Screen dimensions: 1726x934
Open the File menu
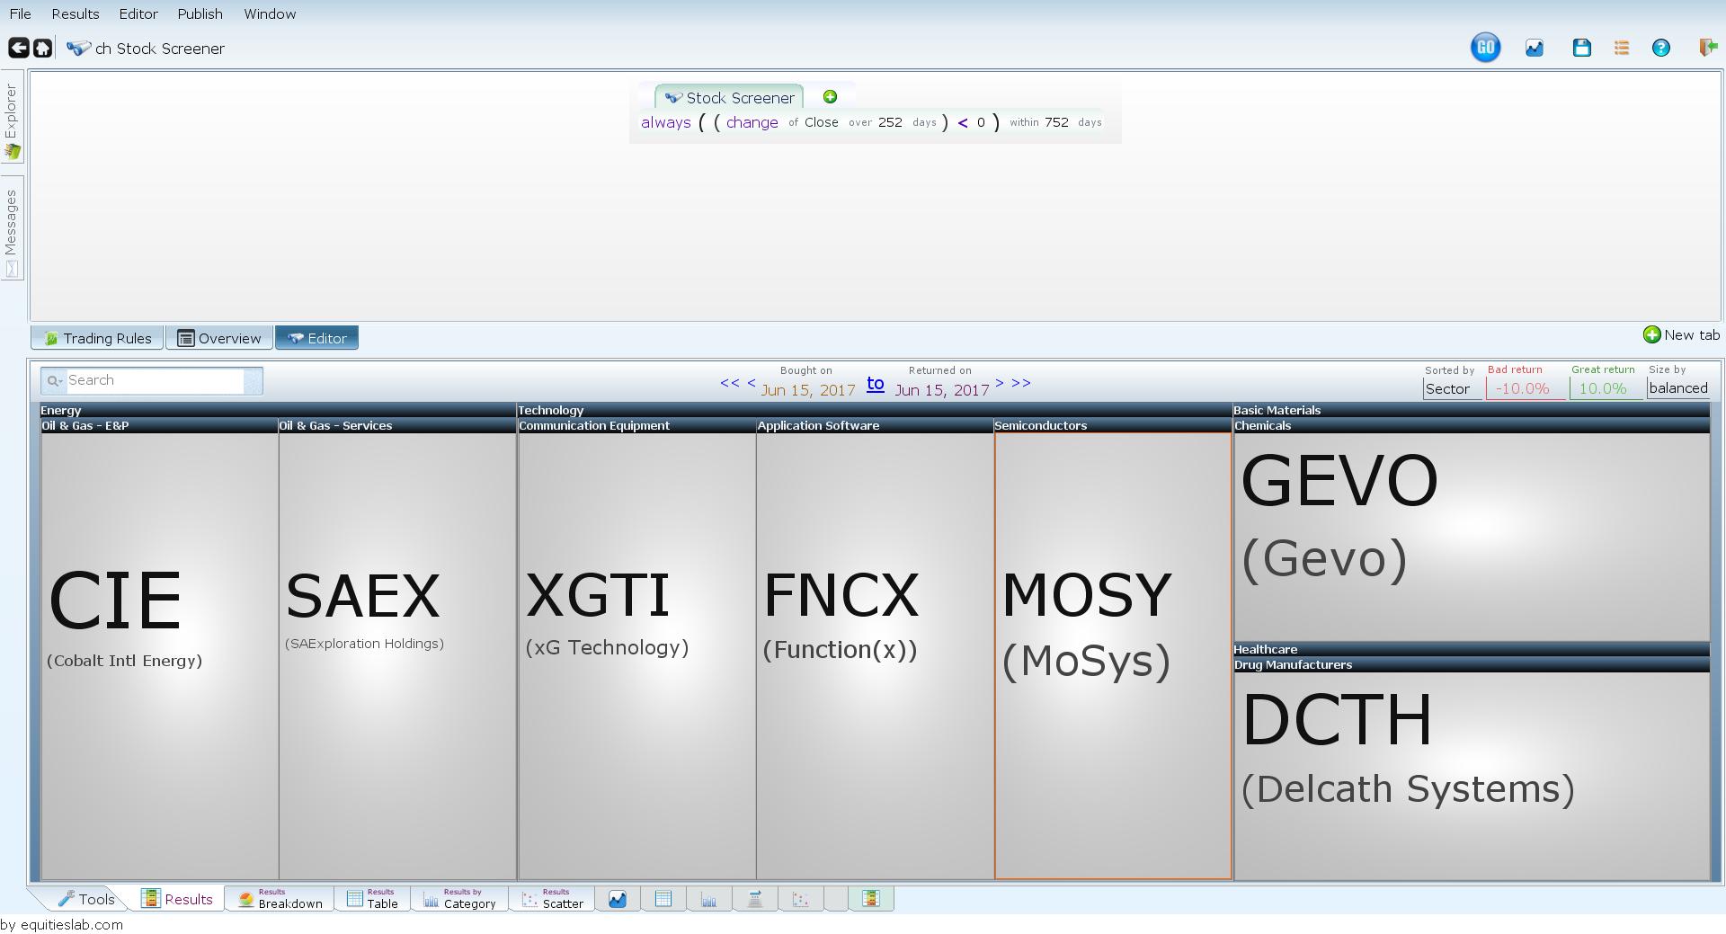point(20,14)
